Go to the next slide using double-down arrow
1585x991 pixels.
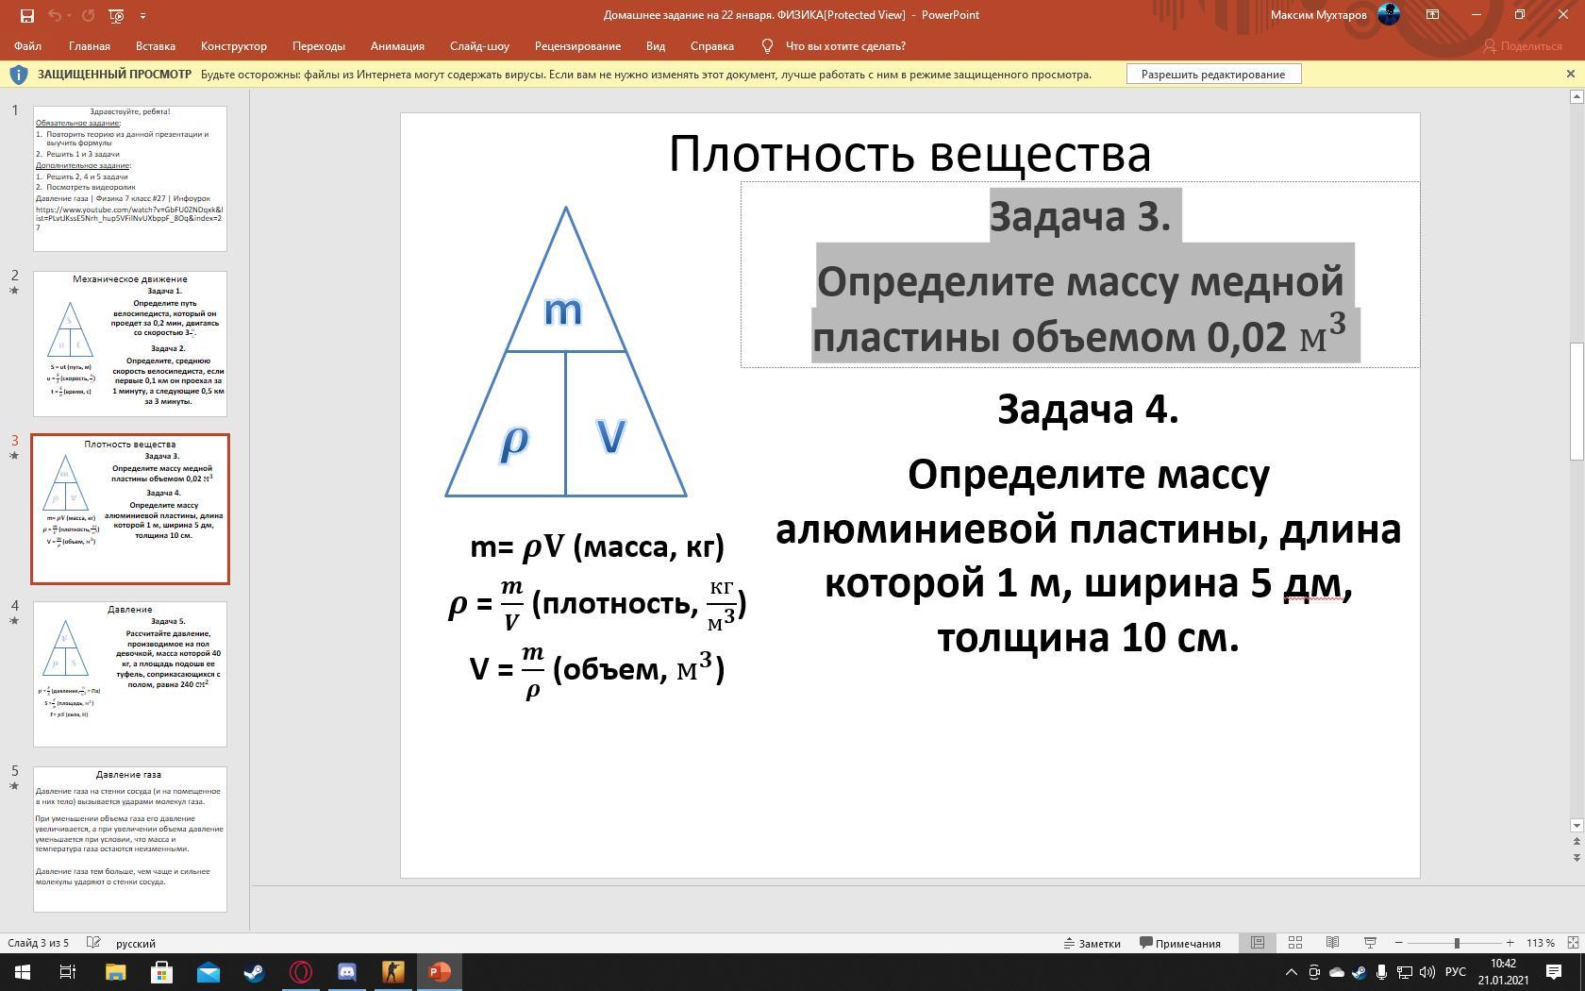1575,857
